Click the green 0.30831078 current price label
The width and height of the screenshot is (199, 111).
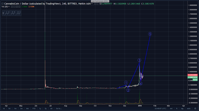[192, 77]
